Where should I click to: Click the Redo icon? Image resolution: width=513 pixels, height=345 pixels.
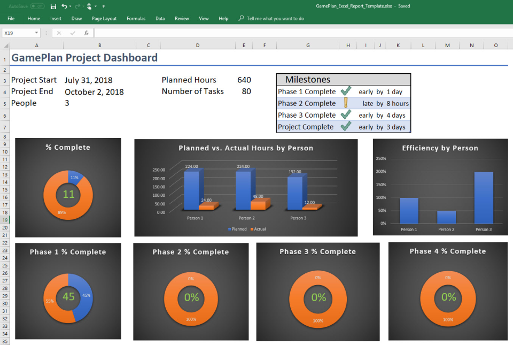click(x=77, y=6)
